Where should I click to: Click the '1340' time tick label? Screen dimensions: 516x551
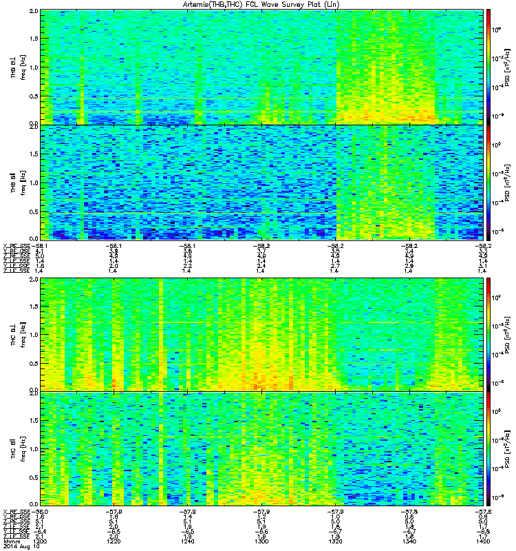point(409,541)
